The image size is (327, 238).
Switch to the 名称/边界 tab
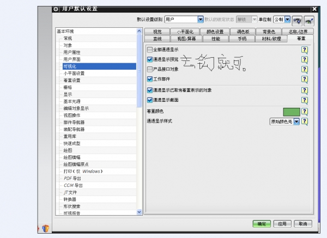tap(298, 32)
